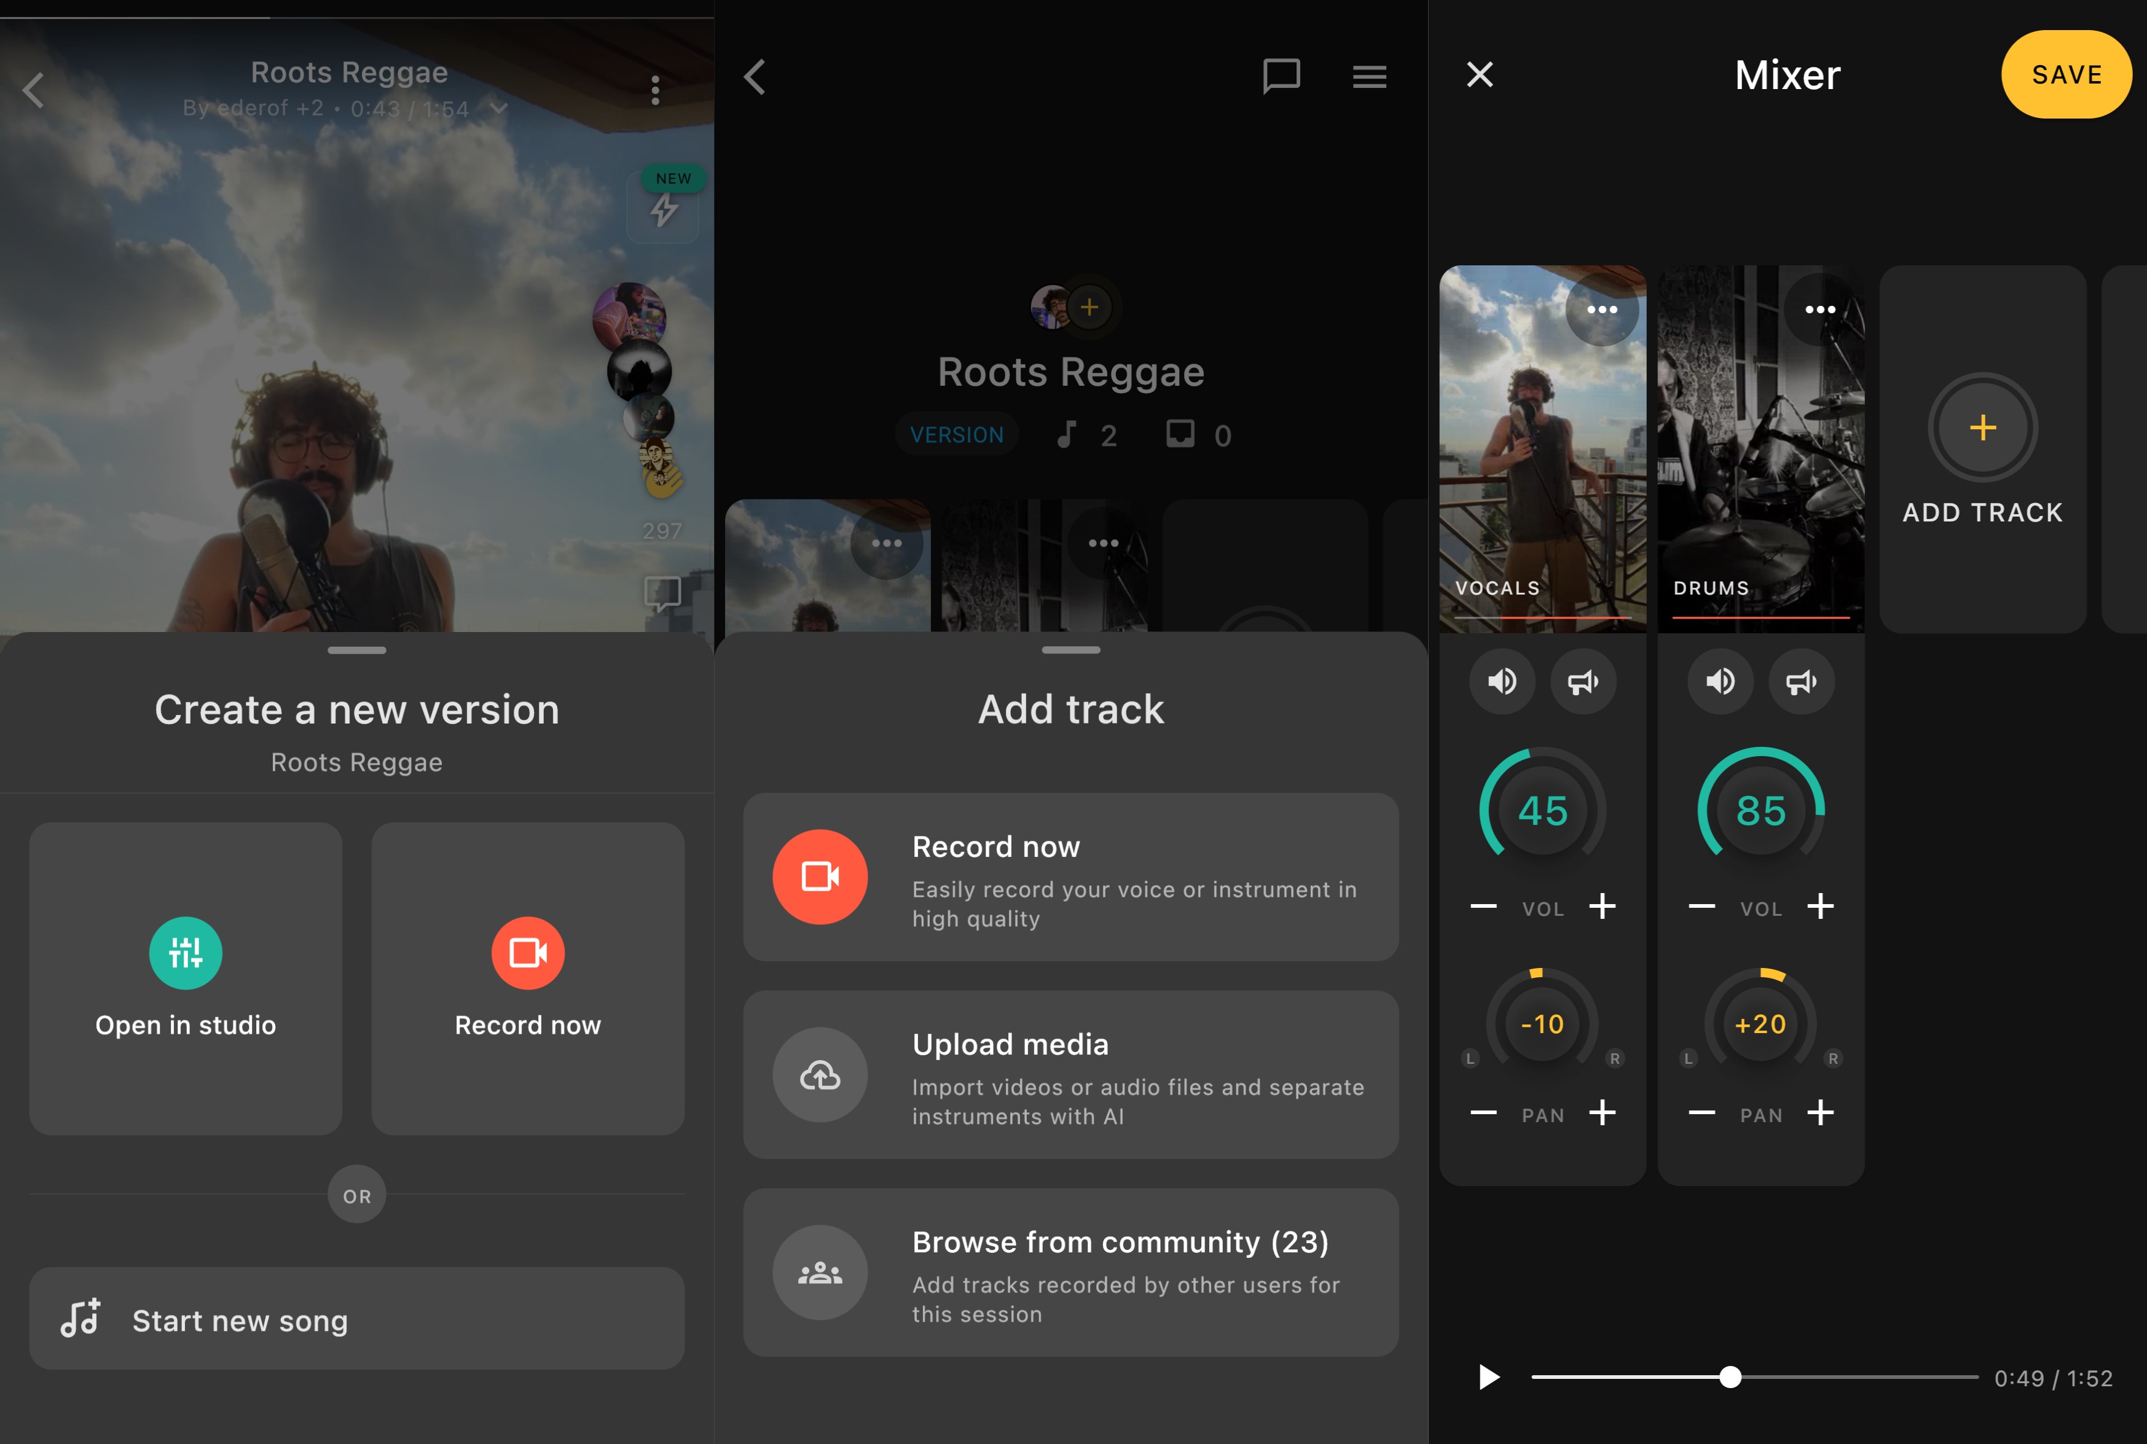Screen dimensions: 2147x1444
Task: Expand song details chevron beside time
Action: click(x=498, y=109)
